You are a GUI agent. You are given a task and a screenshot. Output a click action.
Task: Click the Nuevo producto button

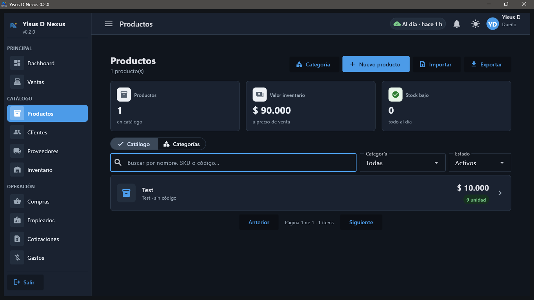(376, 64)
